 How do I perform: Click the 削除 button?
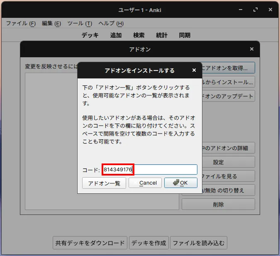click(x=218, y=205)
